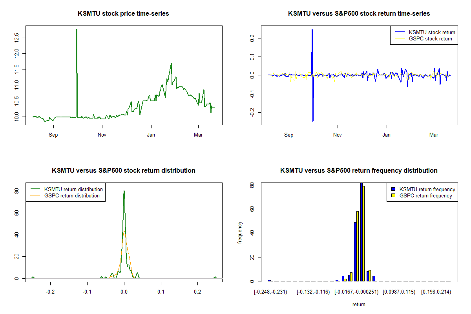Select the "[-0.248,-0.231)" histogram bin label
Screen dimensions: 471x314
point(270,292)
